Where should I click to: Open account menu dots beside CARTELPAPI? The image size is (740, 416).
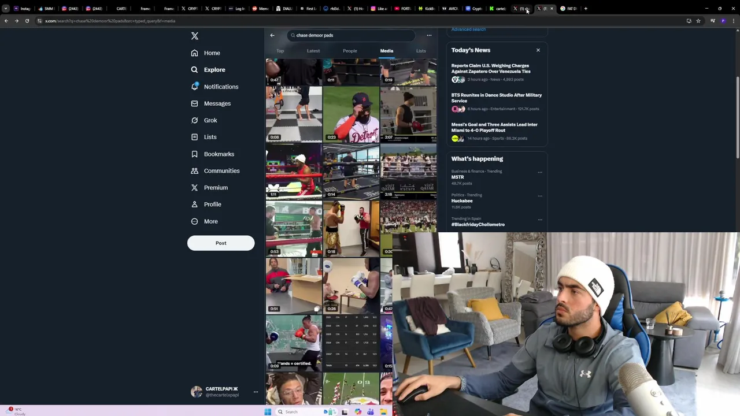256,392
